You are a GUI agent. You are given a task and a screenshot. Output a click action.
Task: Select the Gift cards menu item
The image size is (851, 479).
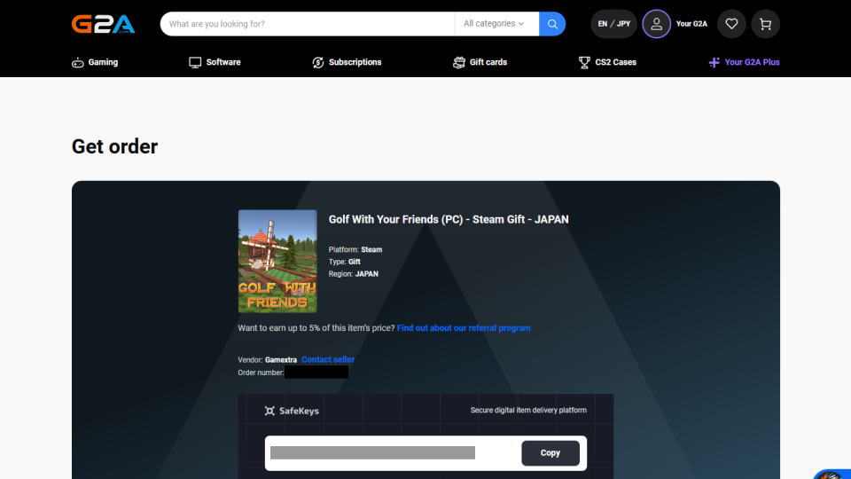(488, 63)
